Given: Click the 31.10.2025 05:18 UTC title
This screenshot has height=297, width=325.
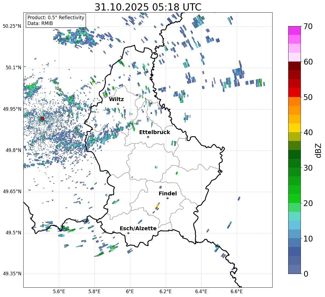Looking at the screenshot, I should pyautogui.click(x=148, y=7).
